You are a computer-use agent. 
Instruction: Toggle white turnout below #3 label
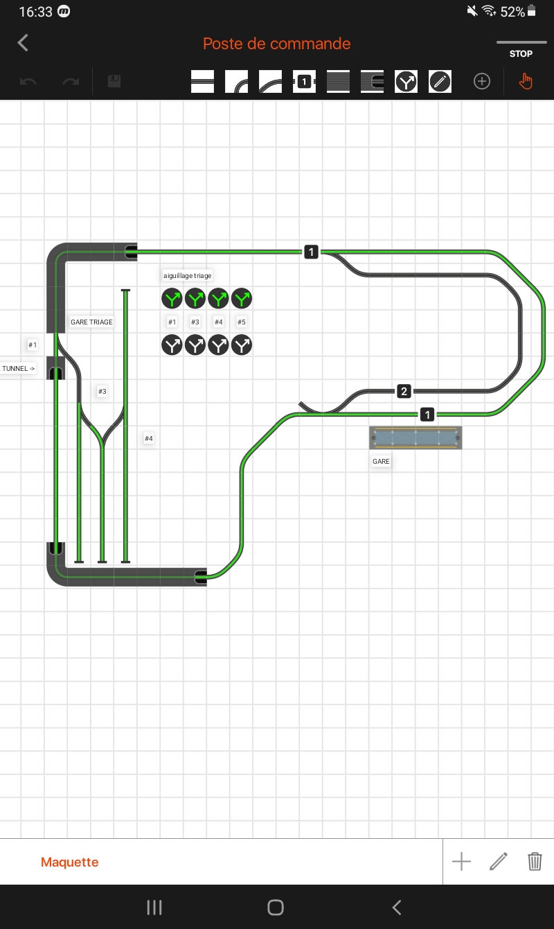[195, 345]
